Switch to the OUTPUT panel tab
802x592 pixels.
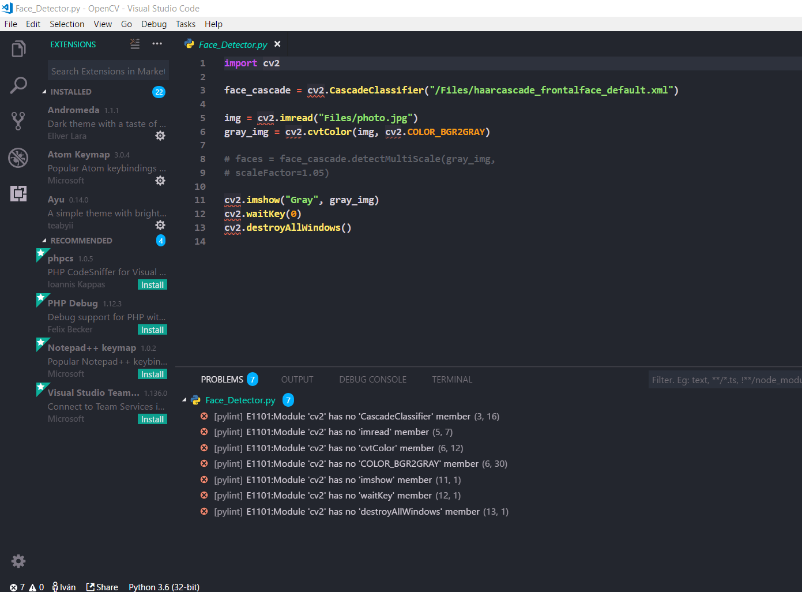coord(297,379)
